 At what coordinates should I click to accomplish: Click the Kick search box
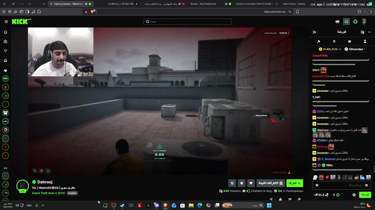point(187,22)
